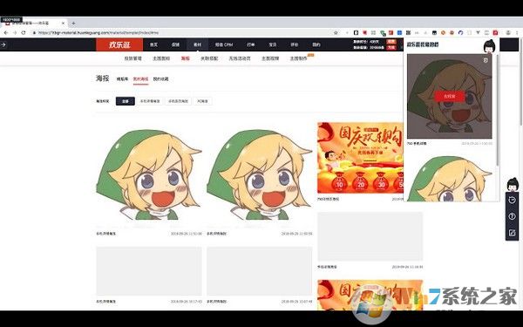The width and height of the screenshot is (523, 327).
Task: Select the red 海报 sub-navigation item
Action: point(185,58)
